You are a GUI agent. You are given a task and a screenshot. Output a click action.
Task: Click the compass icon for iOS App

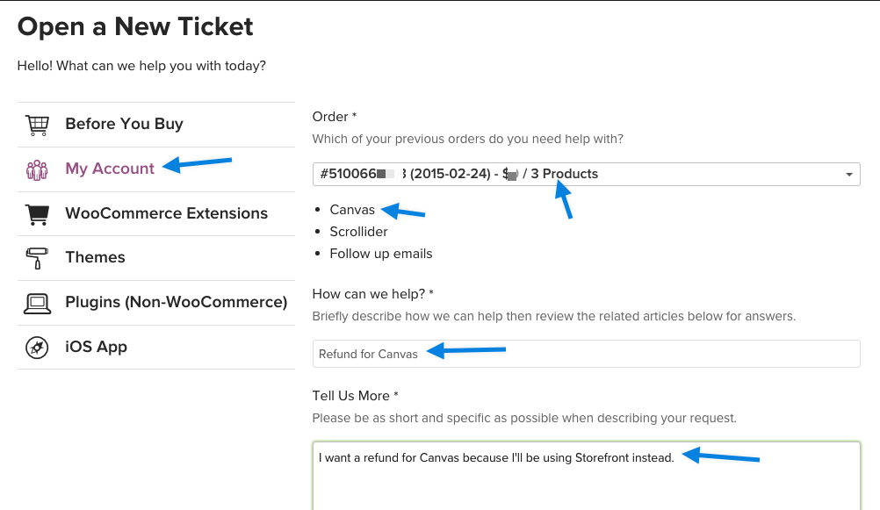[x=37, y=348]
